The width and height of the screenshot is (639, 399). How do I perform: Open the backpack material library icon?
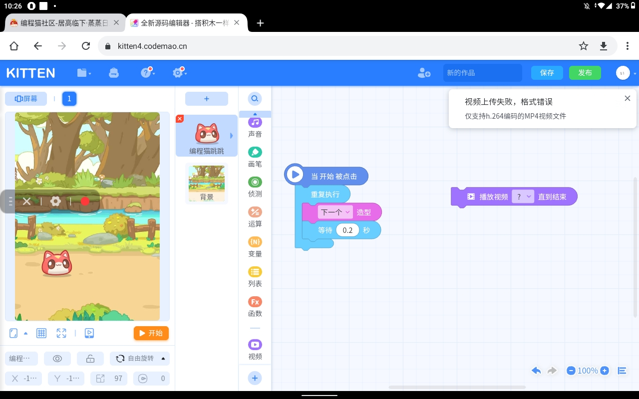point(114,73)
